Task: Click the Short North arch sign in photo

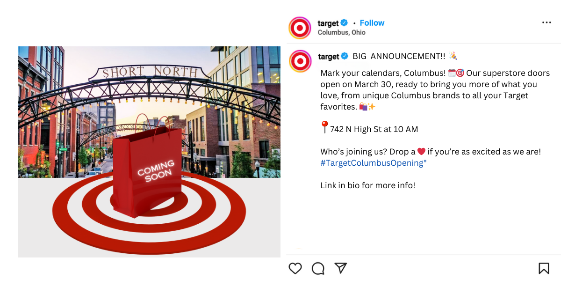Action: [150, 73]
